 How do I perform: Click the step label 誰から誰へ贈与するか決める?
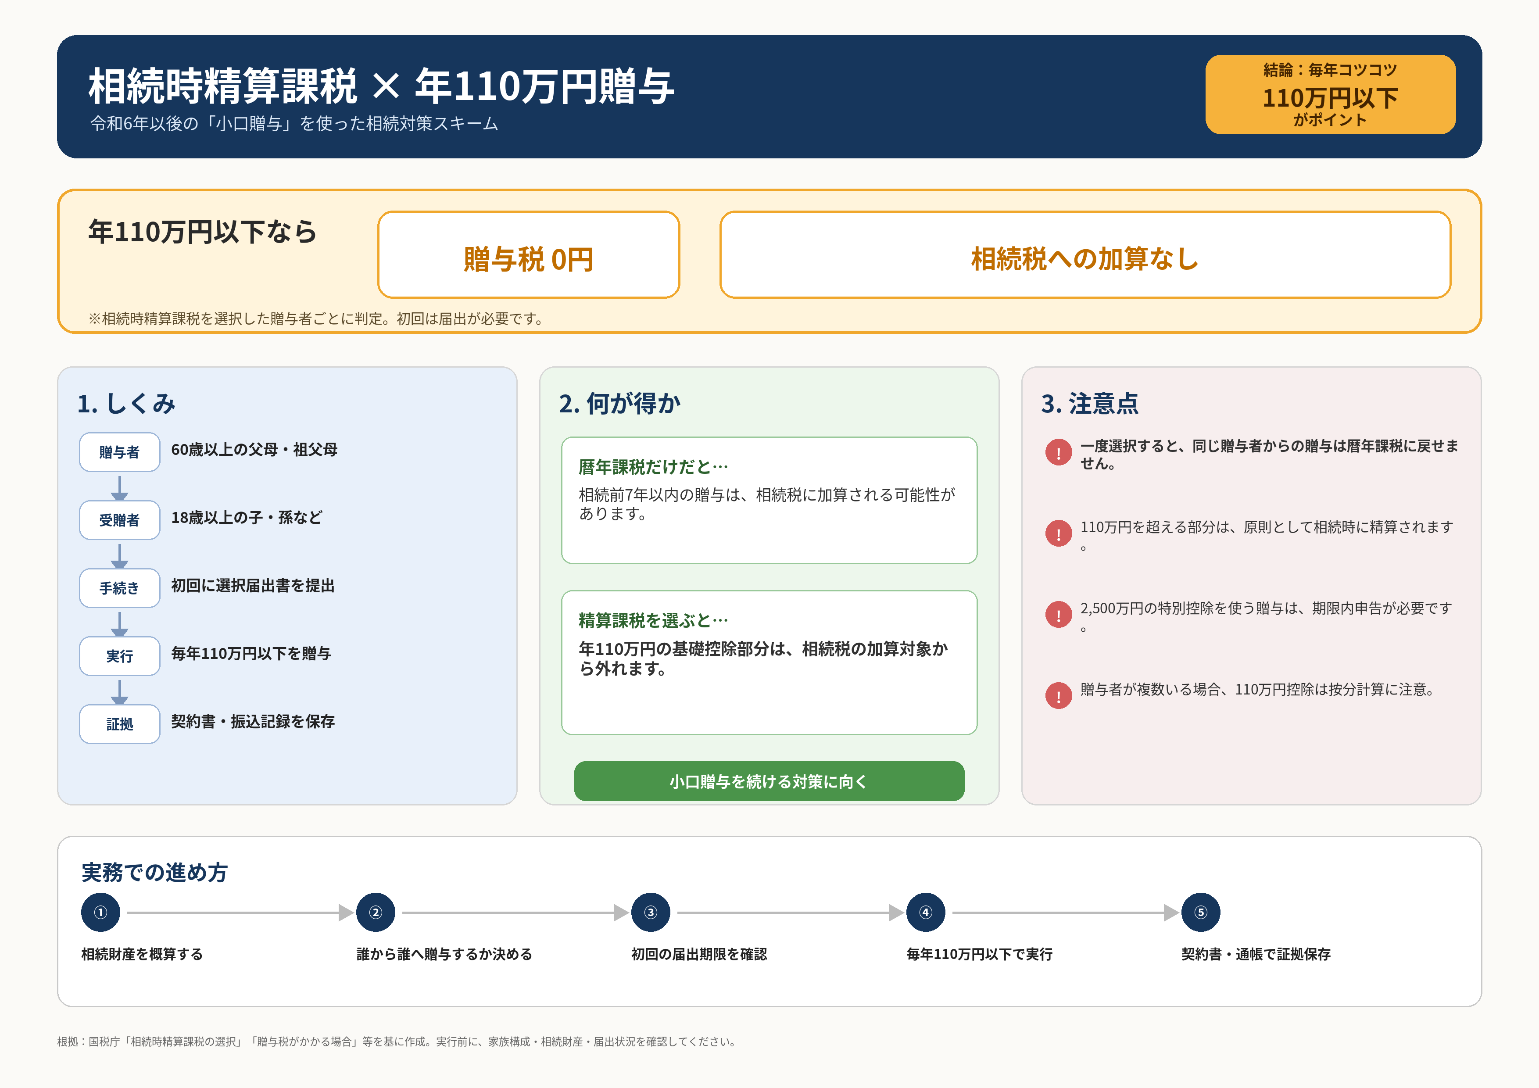(x=444, y=954)
